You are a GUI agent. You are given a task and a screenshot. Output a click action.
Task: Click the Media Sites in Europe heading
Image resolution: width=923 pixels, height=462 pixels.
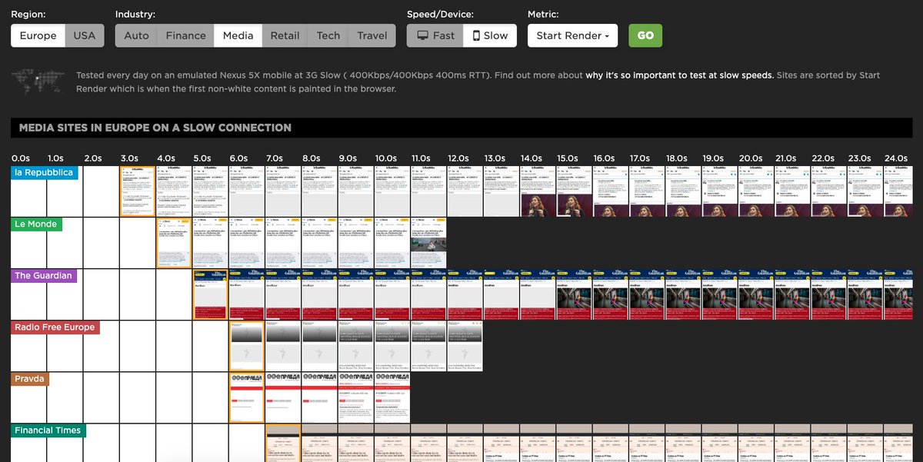coord(155,128)
